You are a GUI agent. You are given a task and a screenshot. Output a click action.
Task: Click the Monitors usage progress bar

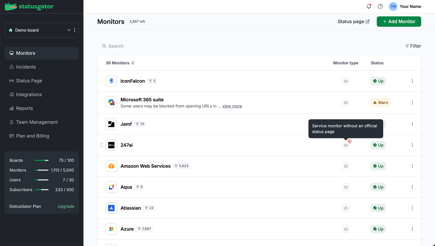coord(42,170)
